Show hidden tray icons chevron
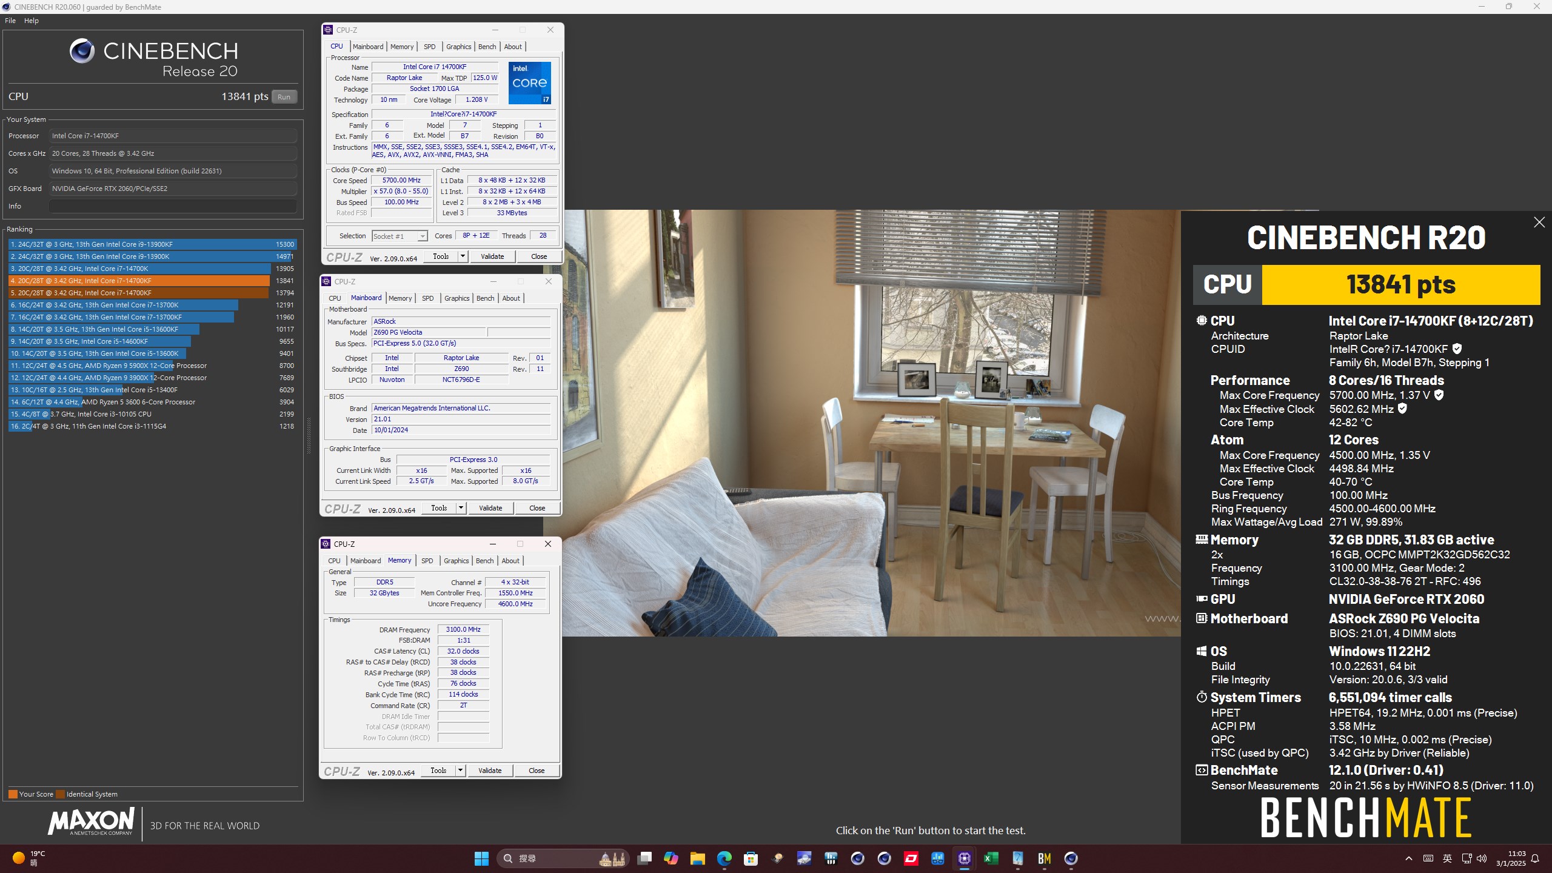The image size is (1552, 873). click(x=1409, y=858)
